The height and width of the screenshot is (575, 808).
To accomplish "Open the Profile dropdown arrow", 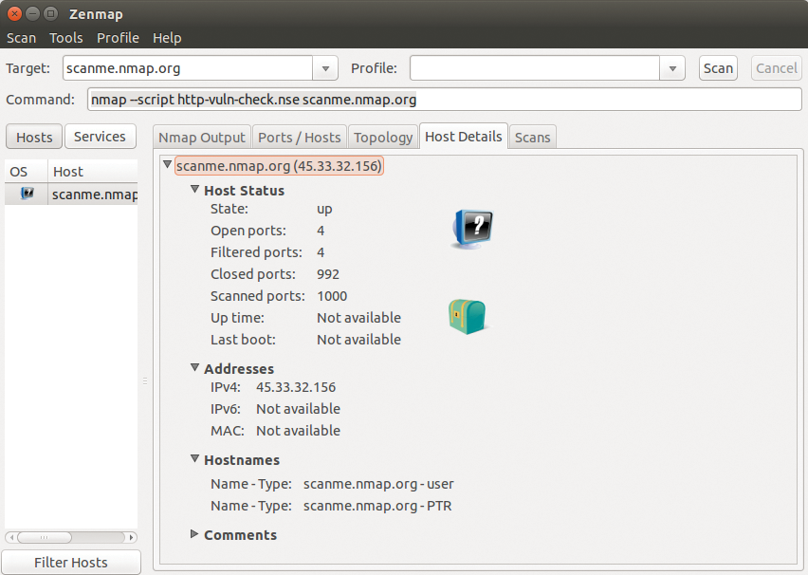I will point(672,68).
